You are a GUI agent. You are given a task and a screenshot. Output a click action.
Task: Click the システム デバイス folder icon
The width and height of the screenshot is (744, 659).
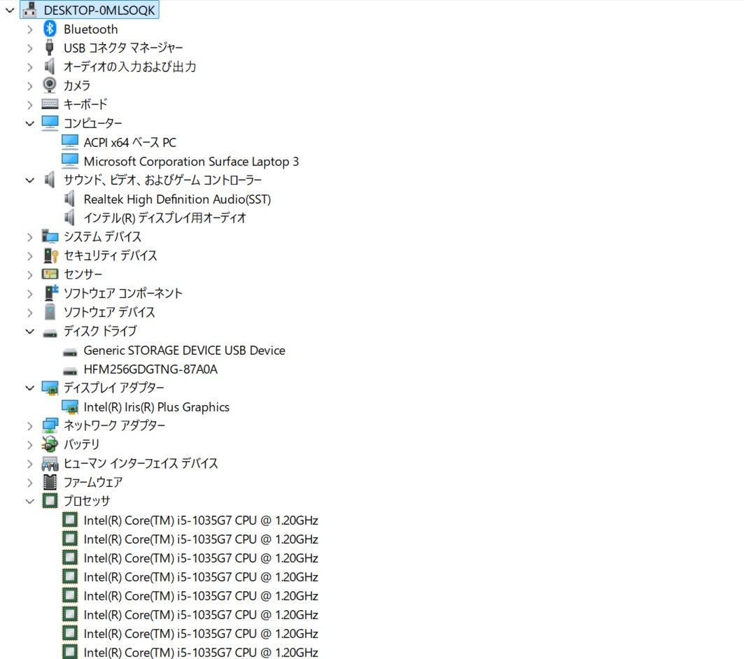[x=50, y=236]
